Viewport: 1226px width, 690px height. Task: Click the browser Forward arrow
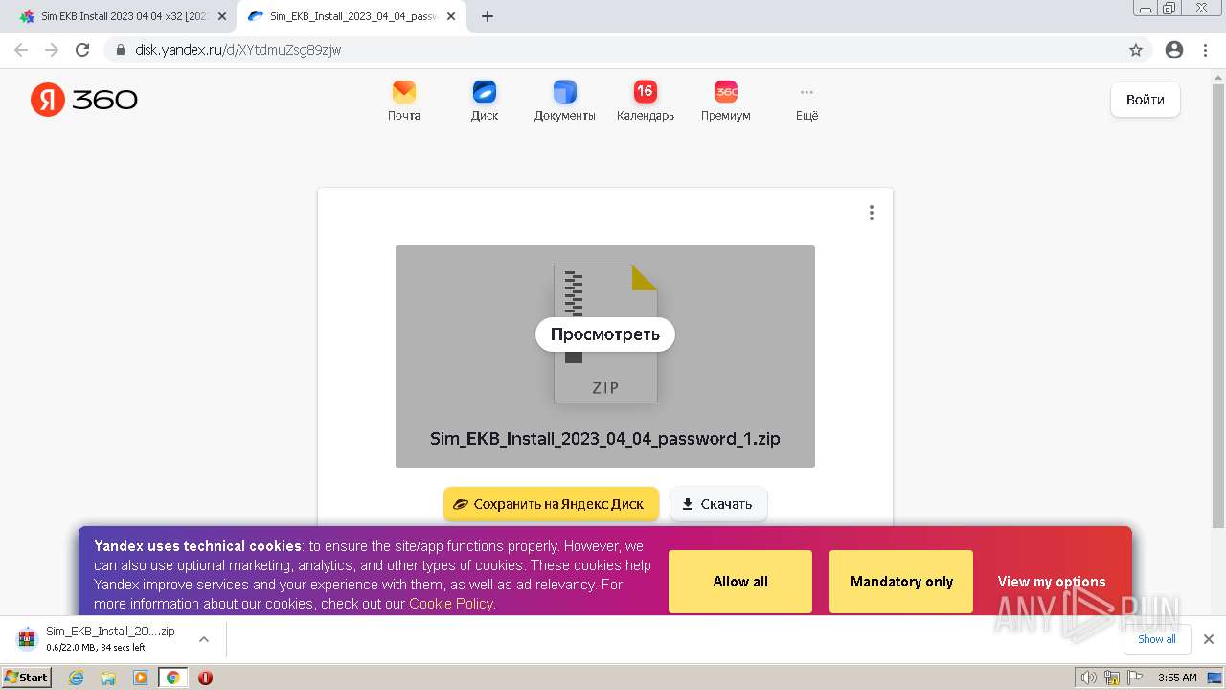[52, 50]
